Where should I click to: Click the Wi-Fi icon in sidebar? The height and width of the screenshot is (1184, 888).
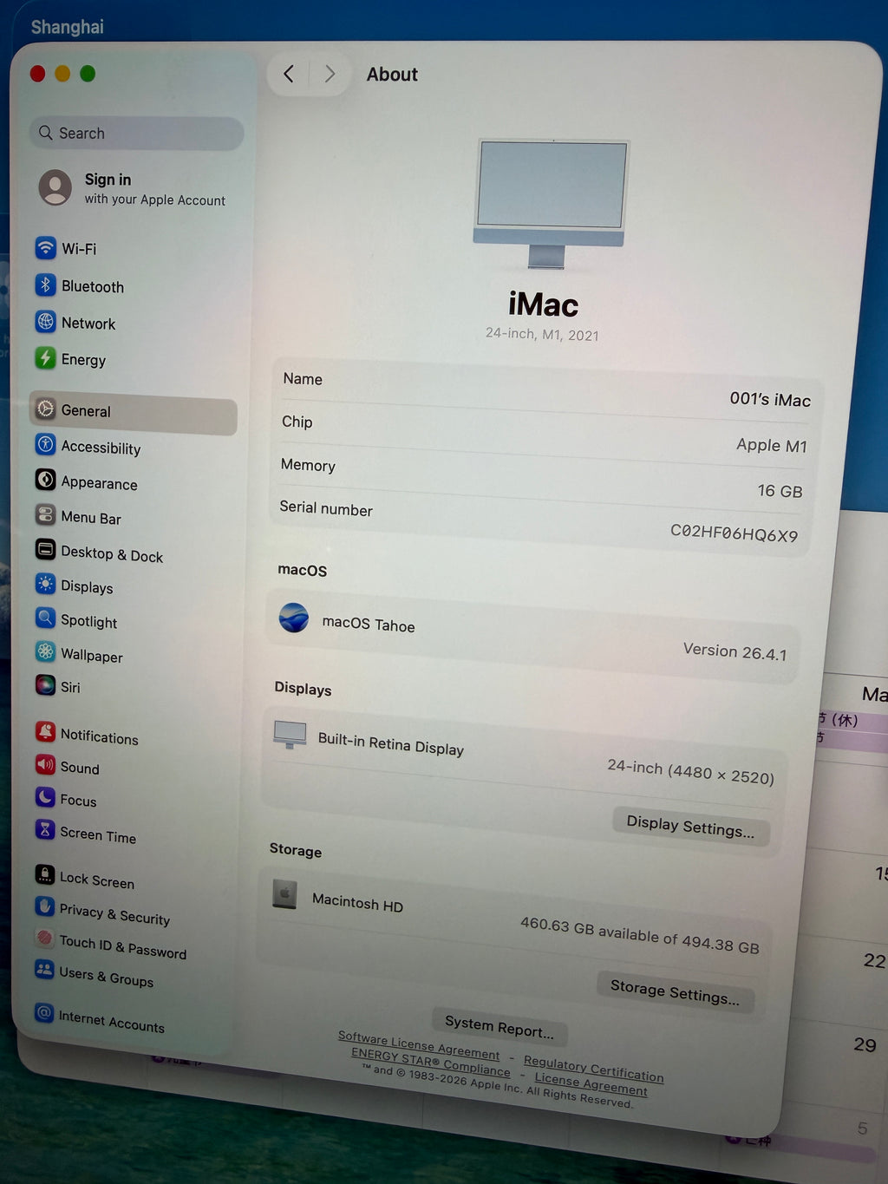pyautogui.click(x=46, y=248)
